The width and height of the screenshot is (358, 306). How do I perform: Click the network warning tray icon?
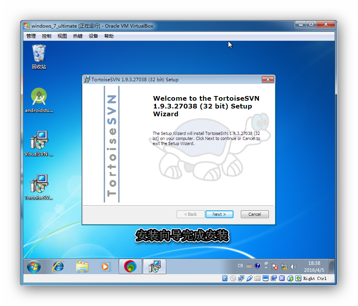point(284,266)
